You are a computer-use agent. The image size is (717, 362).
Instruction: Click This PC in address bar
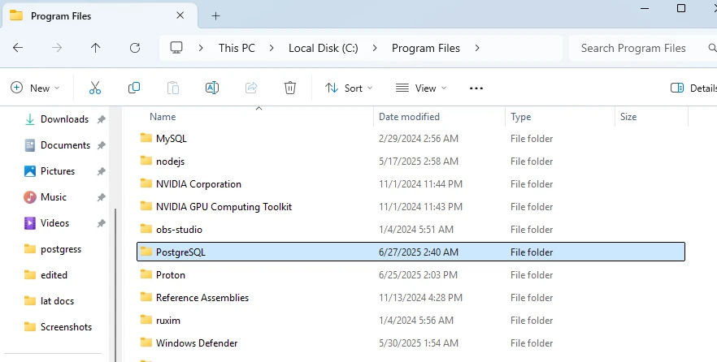237,48
